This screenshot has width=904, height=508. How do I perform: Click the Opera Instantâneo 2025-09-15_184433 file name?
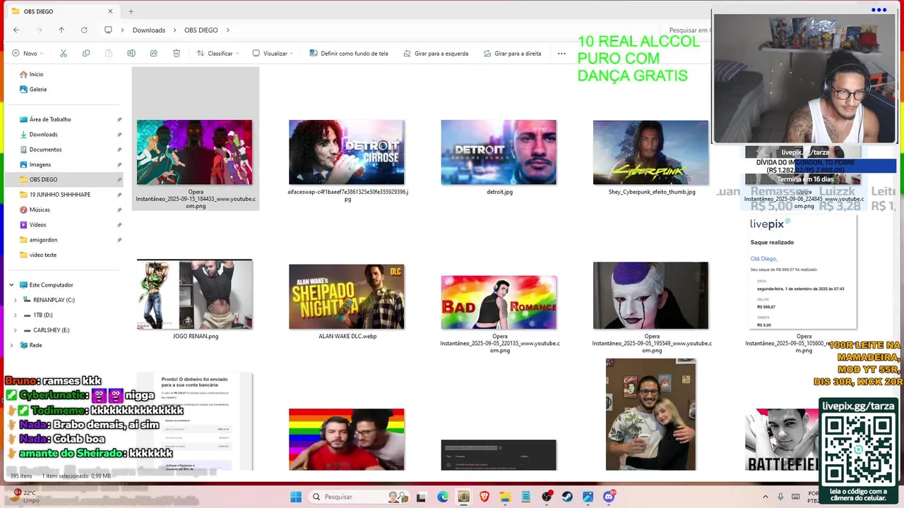click(x=196, y=199)
